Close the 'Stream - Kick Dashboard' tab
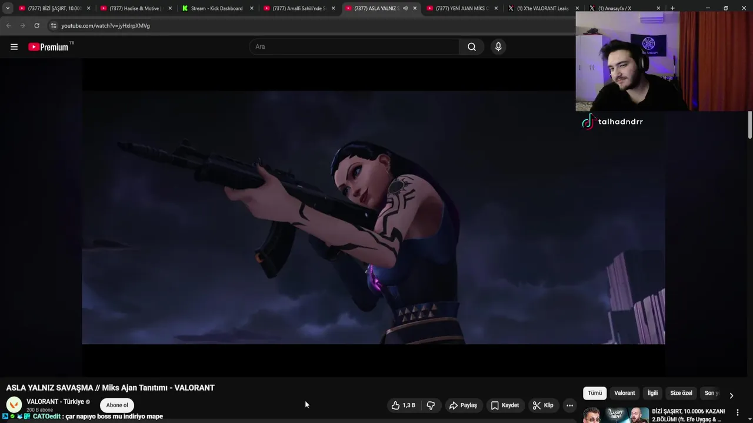 252,8
